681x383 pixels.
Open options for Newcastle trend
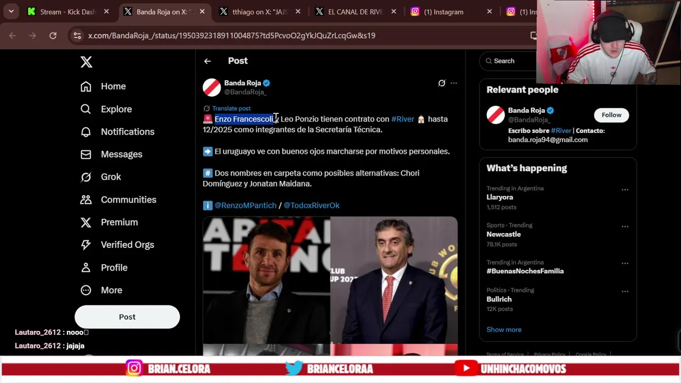(x=625, y=226)
